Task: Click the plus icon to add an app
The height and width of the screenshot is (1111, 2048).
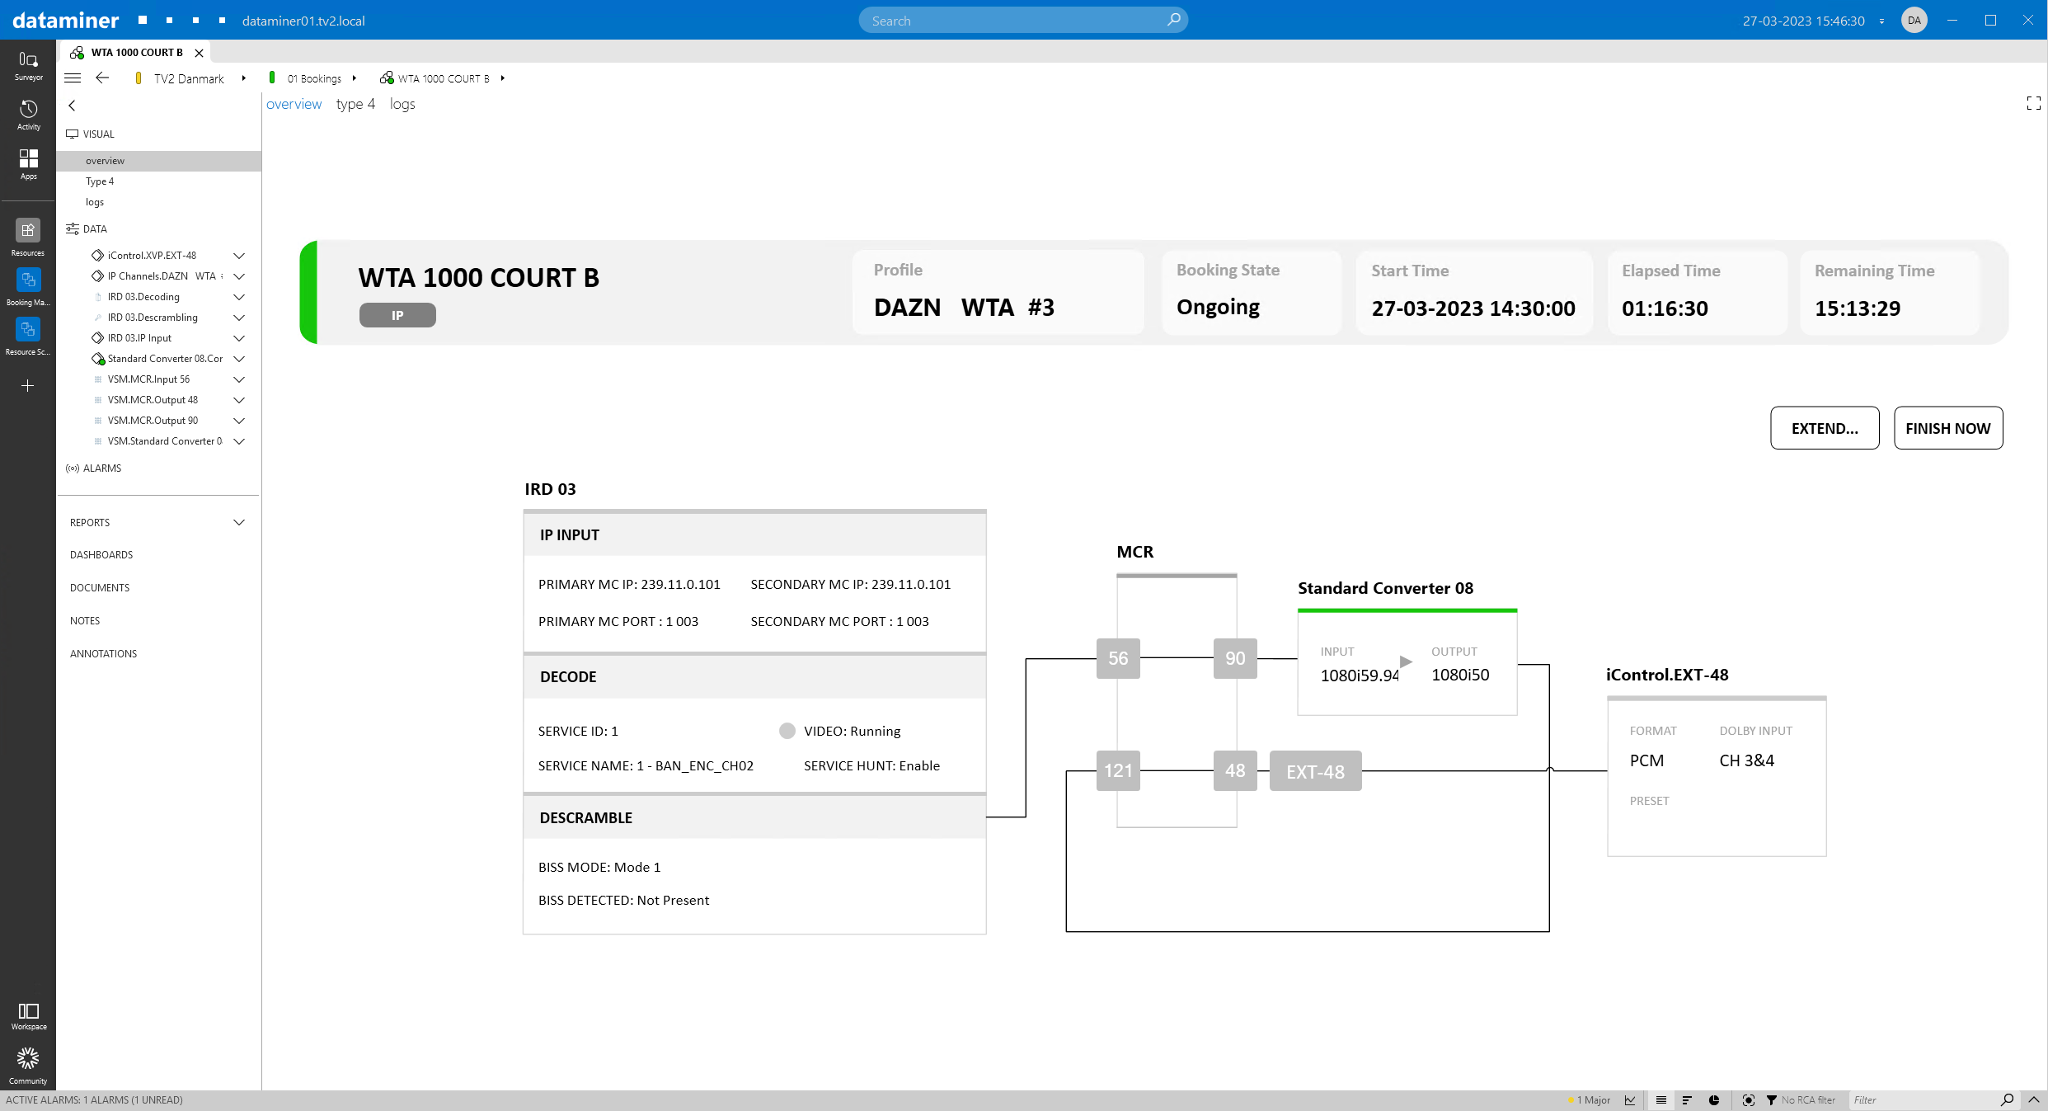Action: (x=28, y=385)
